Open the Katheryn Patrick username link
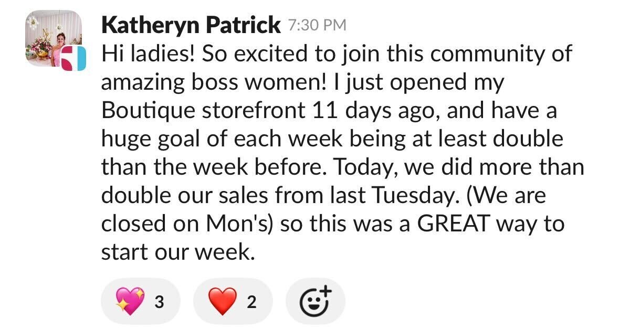This screenshot has height=329, width=619. point(191,25)
